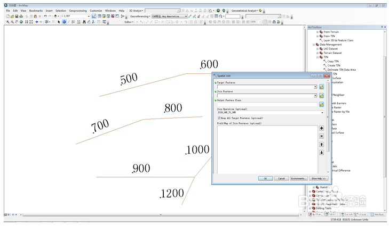389x227 pixels.
Task: Click the Field Map list box
Action: (267, 149)
